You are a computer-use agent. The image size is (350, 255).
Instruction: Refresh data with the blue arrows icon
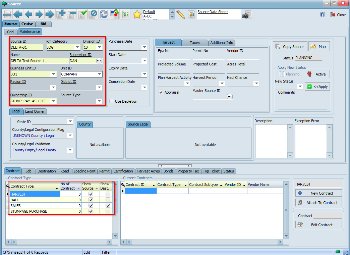click(104, 14)
